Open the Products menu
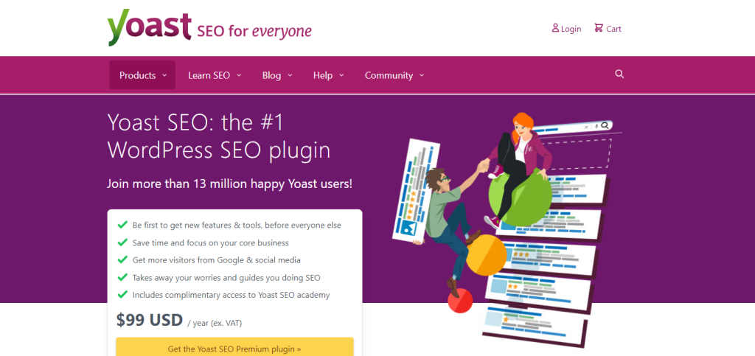The height and width of the screenshot is (356, 755). click(142, 75)
